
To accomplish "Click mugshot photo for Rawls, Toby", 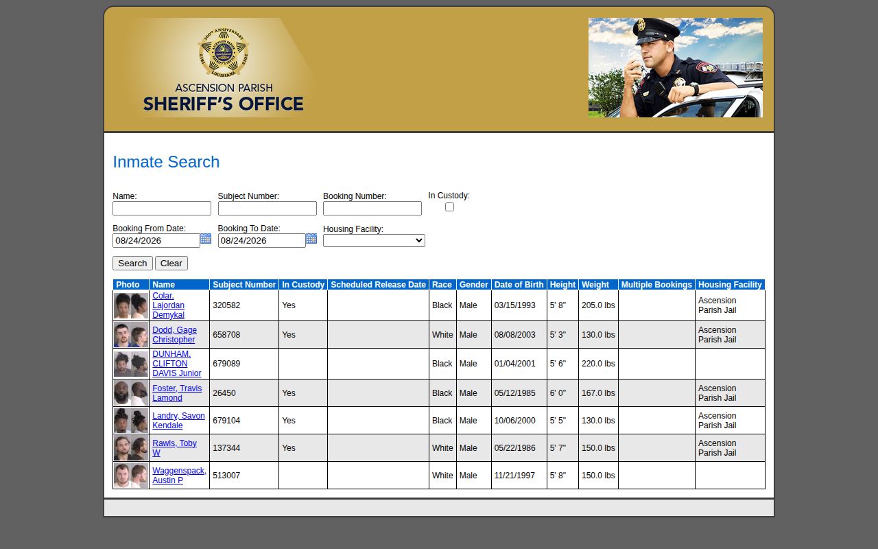I will point(131,448).
